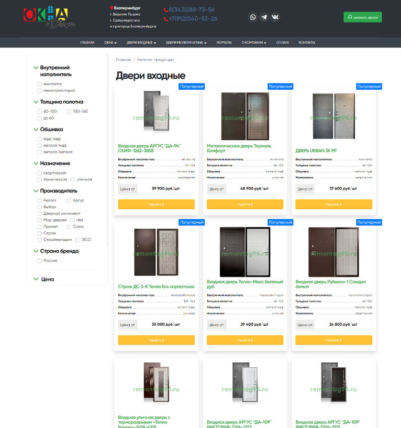Image resolution: width=401 pixels, height=428 pixels.
Task: Open the WhatsApp contact icon
Action: pos(253,17)
